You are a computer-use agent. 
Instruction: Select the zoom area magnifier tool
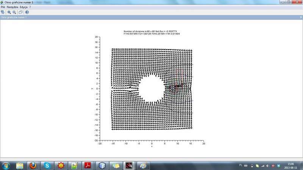click(9, 12)
